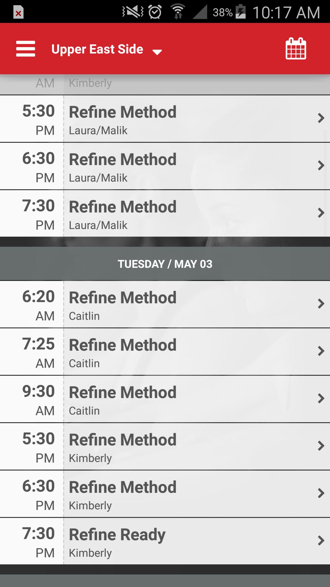Tap the alarm clock status bar icon
This screenshot has width=330, height=587.
point(155,12)
